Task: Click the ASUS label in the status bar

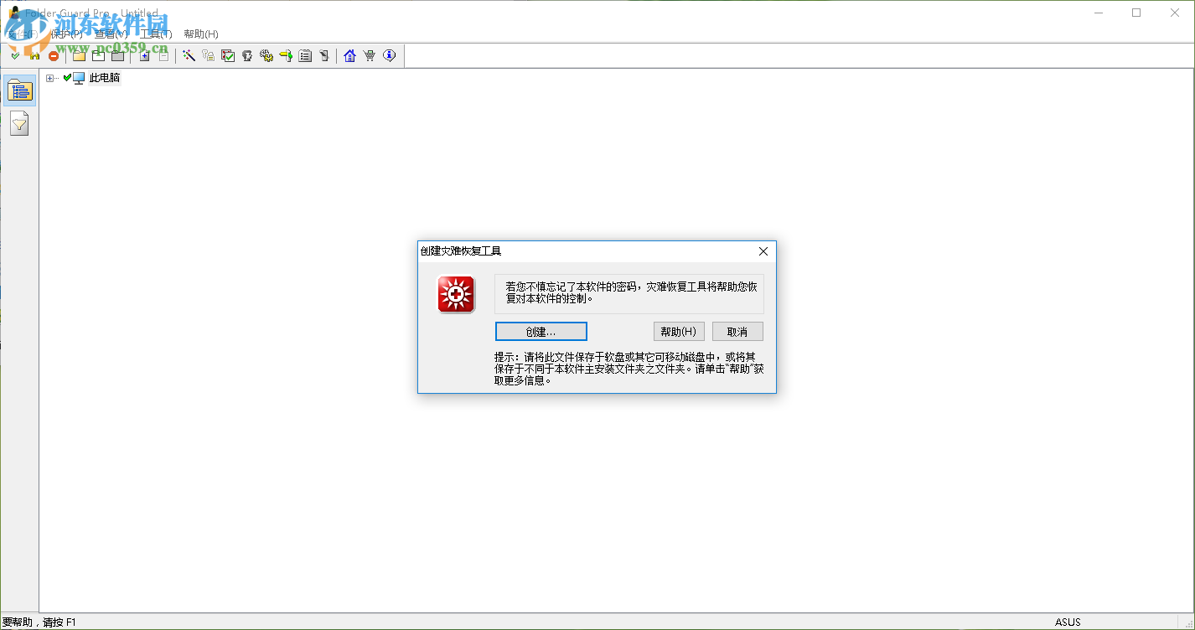Action: tap(1068, 622)
